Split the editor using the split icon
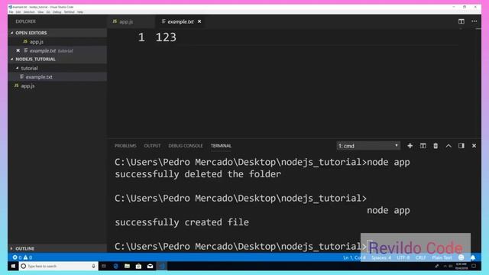This screenshot has width=489, height=275. click(461, 21)
